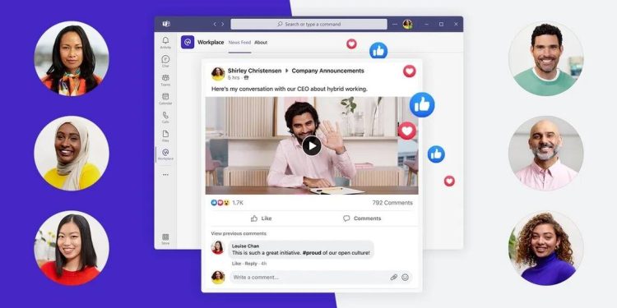Click Louise Chan's comment avatar
This screenshot has width=617, height=308.
218,247
